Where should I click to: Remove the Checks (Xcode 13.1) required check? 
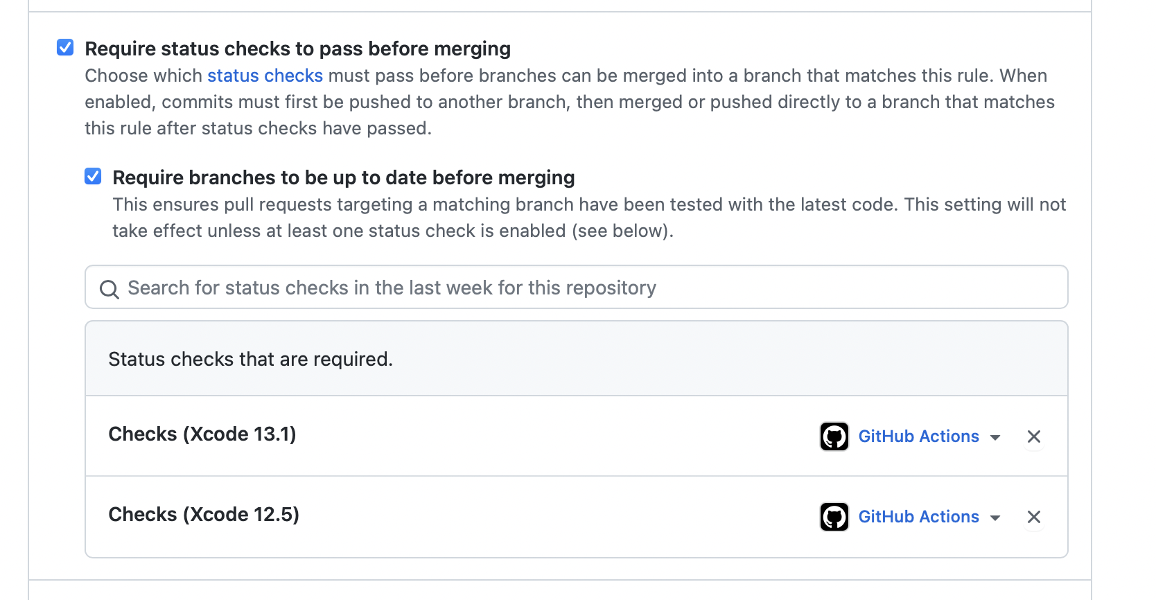1033,436
